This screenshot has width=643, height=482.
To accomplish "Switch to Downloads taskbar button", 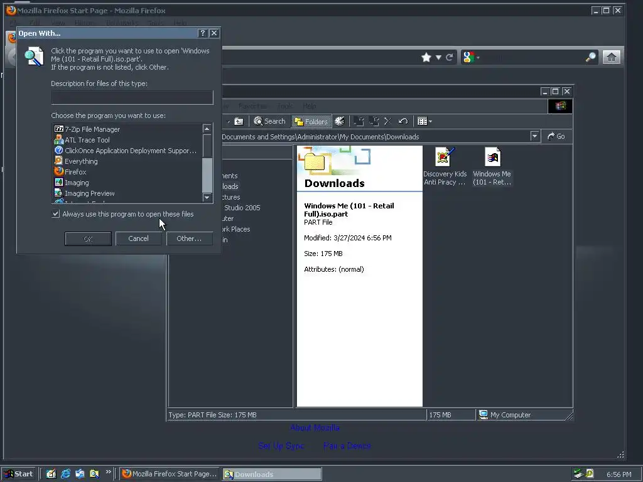I will [272, 474].
